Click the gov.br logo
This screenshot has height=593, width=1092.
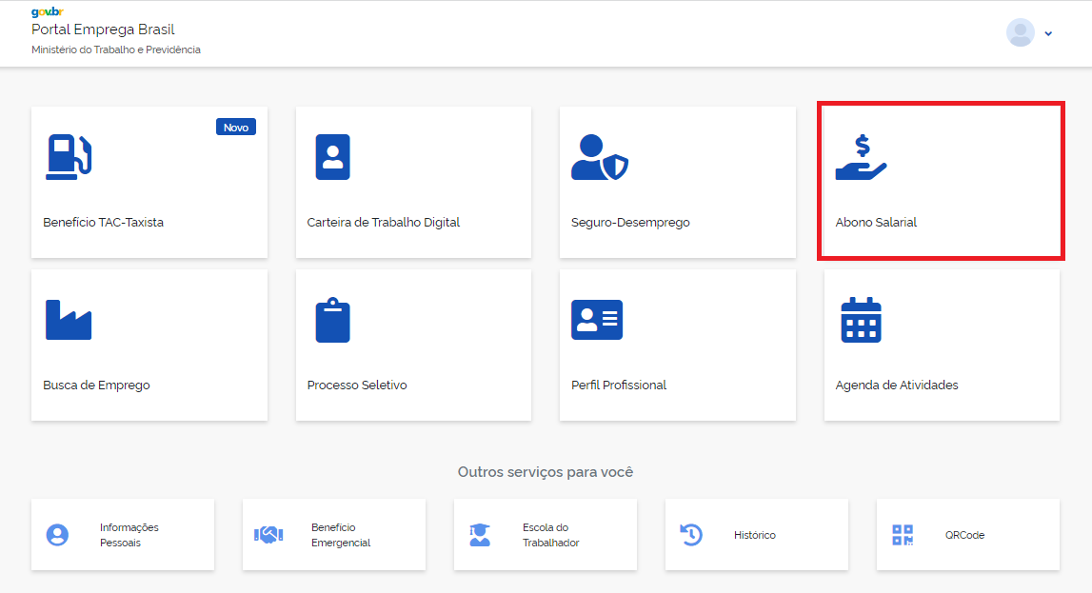pos(48,11)
